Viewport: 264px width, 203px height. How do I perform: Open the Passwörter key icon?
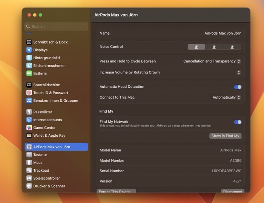(x=29, y=112)
